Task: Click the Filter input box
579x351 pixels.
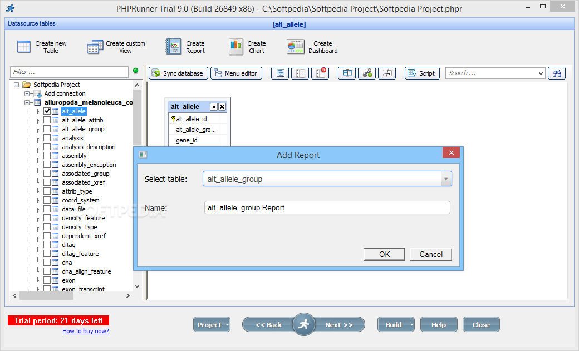Action: pyautogui.click(x=70, y=72)
